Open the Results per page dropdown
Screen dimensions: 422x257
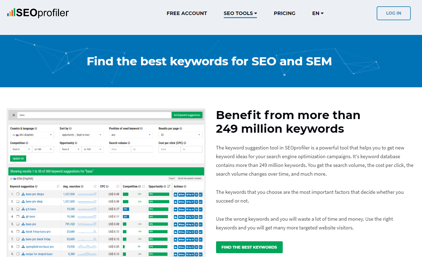coord(180,134)
